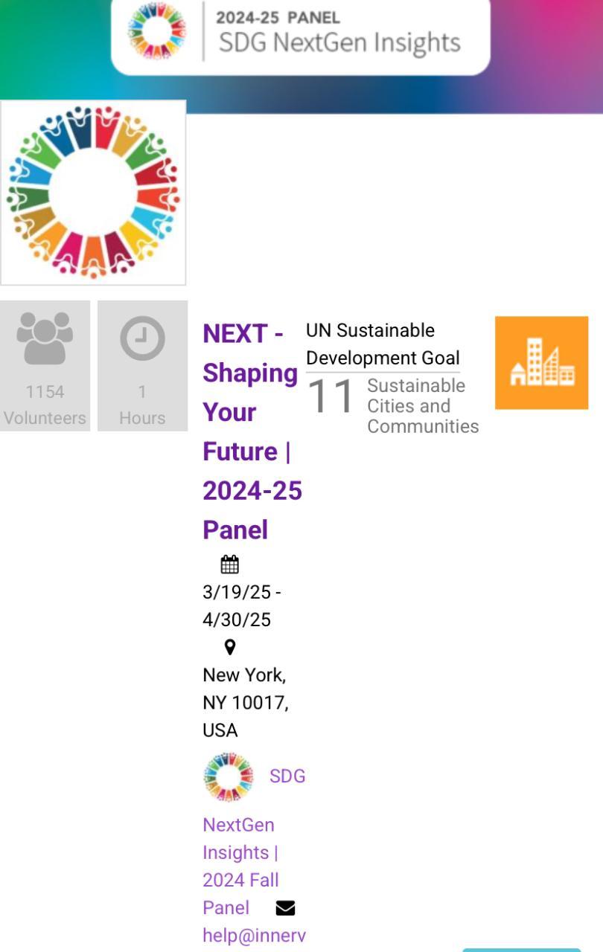Click the clock hours icon
This screenshot has width=603, height=952.
coord(142,338)
